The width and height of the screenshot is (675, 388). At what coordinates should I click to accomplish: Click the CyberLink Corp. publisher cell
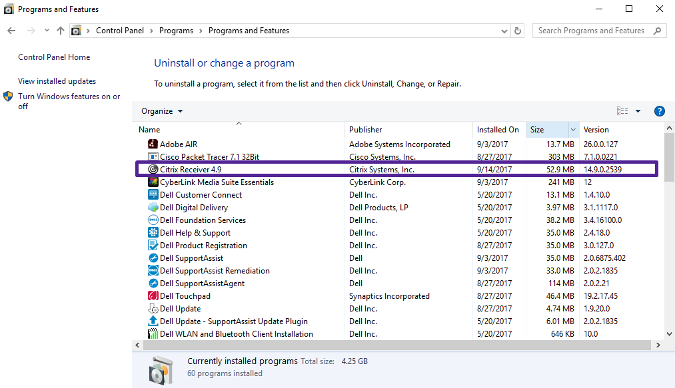[x=377, y=182]
